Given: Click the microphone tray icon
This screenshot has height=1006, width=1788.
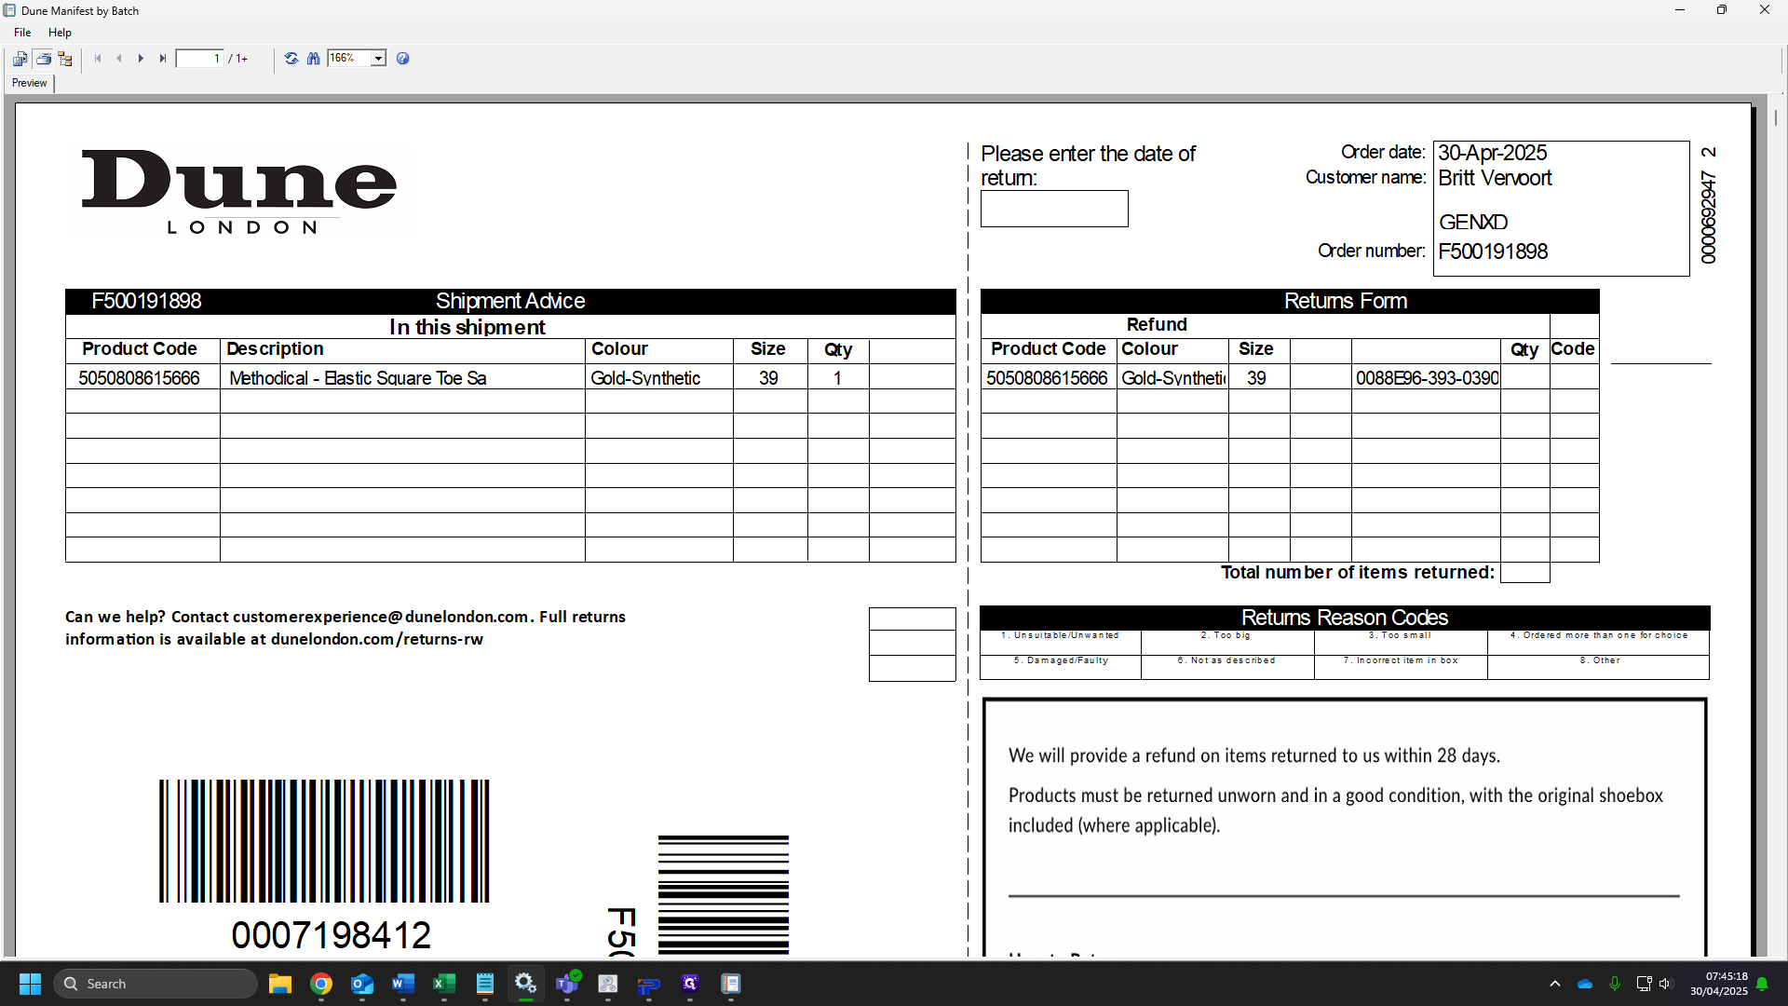Looking at the screenshot, I should (1615, 984).
